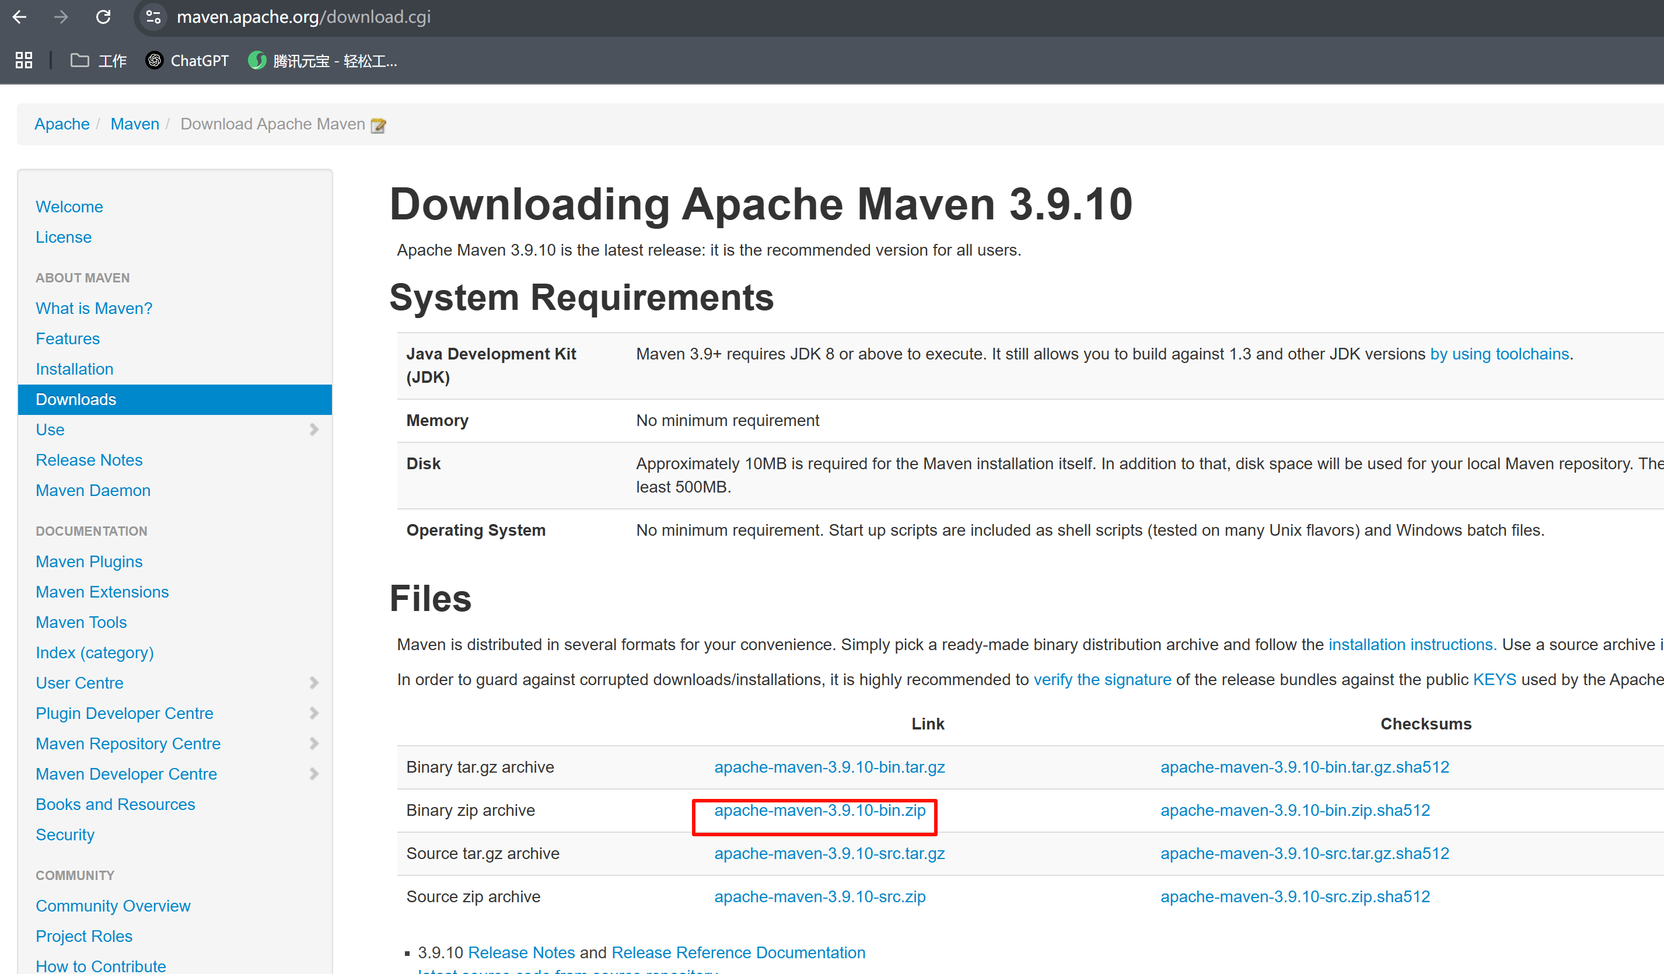Open the ChatGPT bookmark
This screenshot has height=974, width=1664.
click(187, 61)
